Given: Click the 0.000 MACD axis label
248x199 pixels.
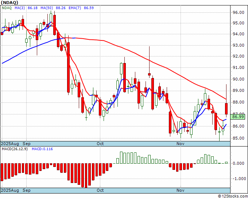Looking at the screenshot, I should click(239, 163).
